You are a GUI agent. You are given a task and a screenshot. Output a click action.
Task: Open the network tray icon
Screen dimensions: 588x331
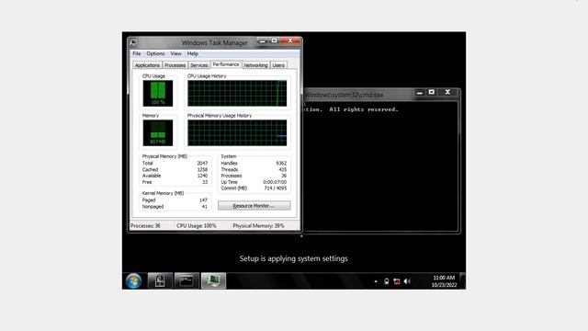click(x=397, y=281)
